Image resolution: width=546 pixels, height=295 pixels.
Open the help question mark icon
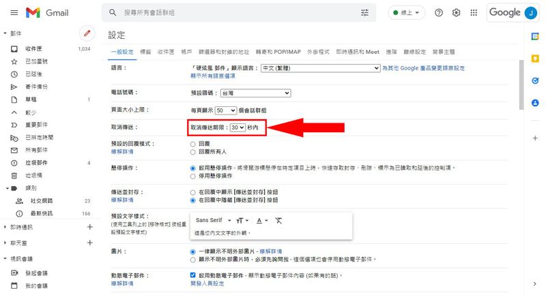coord(439,13)
